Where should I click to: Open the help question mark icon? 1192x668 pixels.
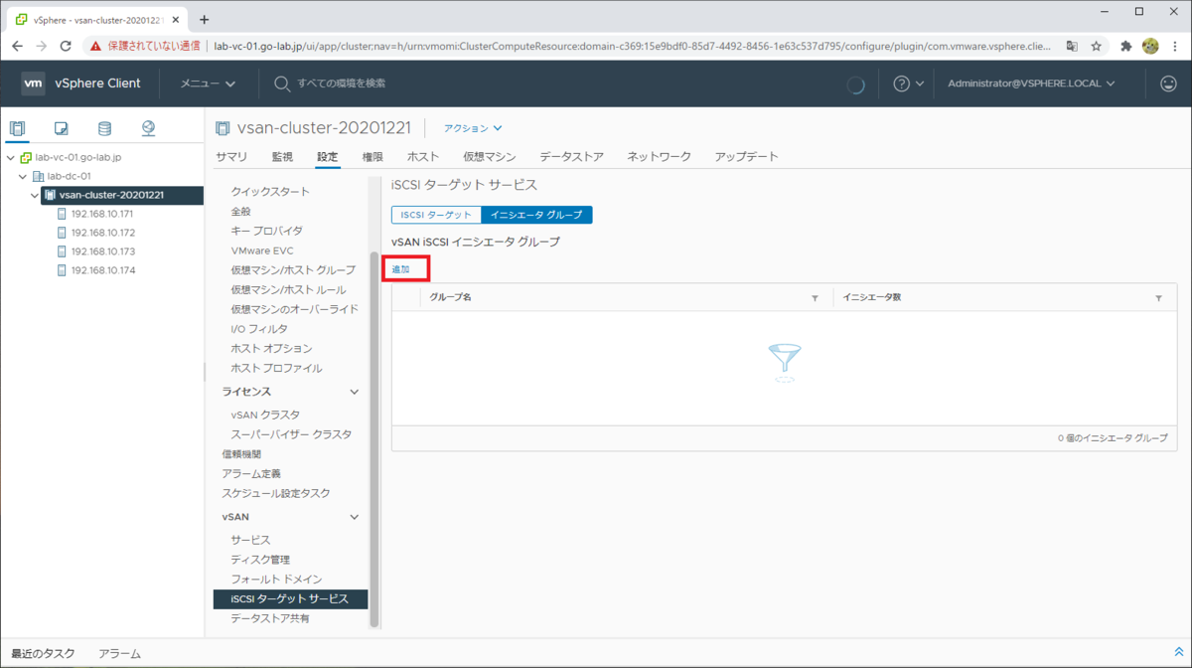coord(901,83)
